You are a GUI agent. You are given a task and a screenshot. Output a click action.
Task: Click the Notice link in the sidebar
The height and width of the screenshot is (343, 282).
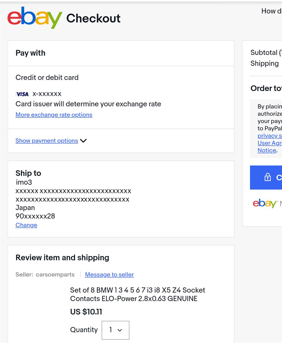tap(267, 150)
